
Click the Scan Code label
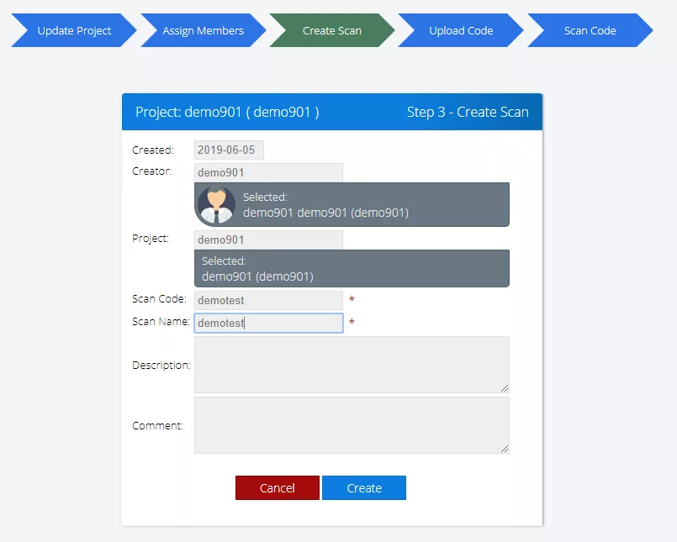(x=159, y=298)
